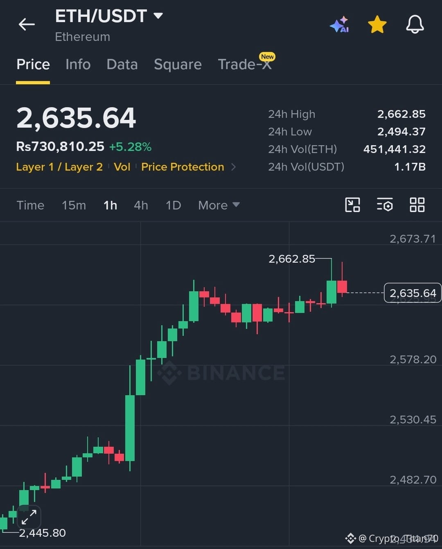The width and height of the screenshot is (442, 549).
Task: Select the 4h timeframe
Action: pyautogui.click(x=141, y=205)
